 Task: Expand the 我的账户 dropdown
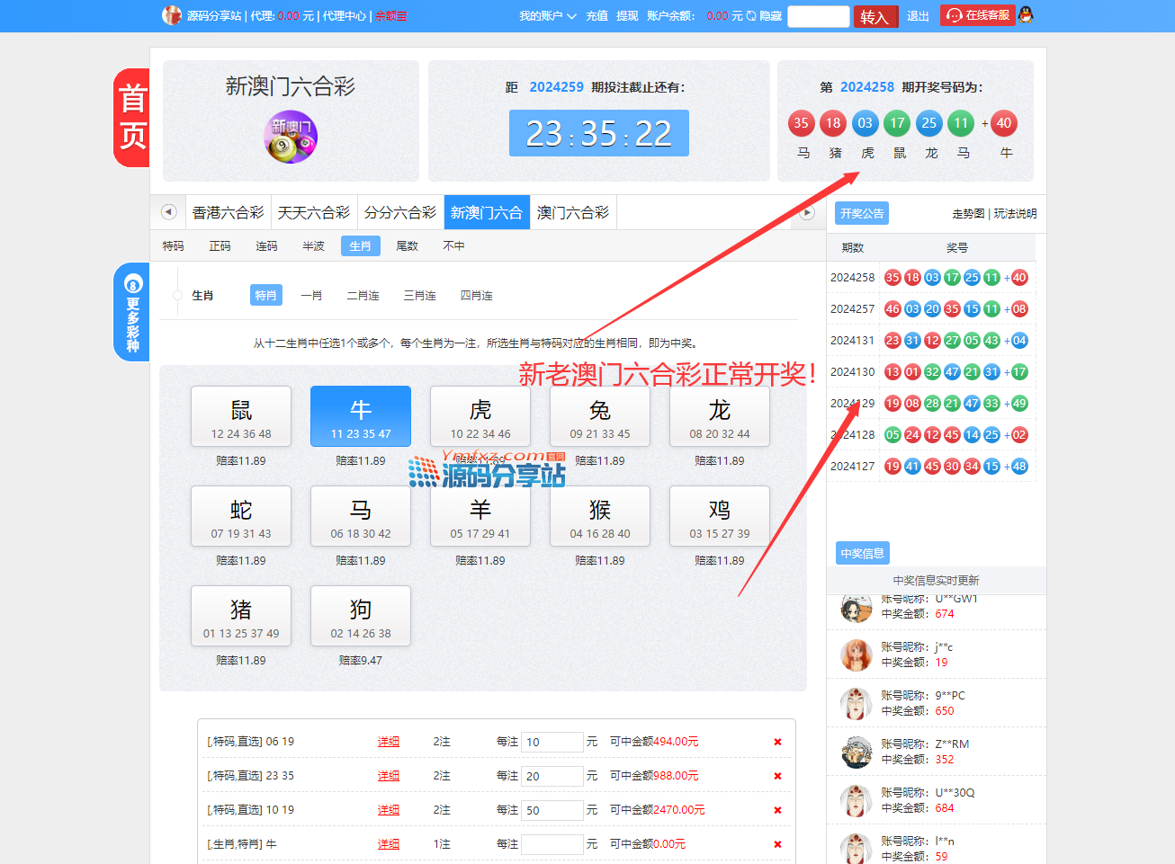(547, 16)
